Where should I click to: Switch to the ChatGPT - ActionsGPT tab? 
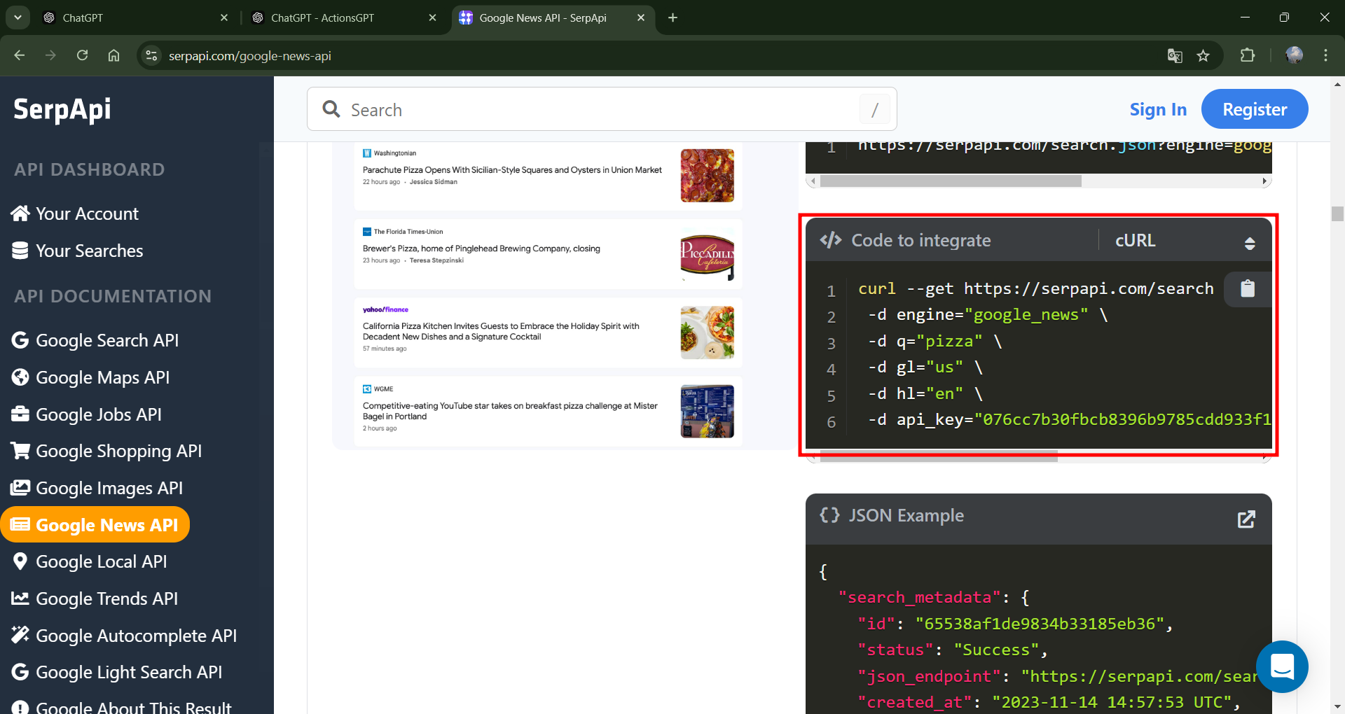pyautogui.click(x=344, y=17)
